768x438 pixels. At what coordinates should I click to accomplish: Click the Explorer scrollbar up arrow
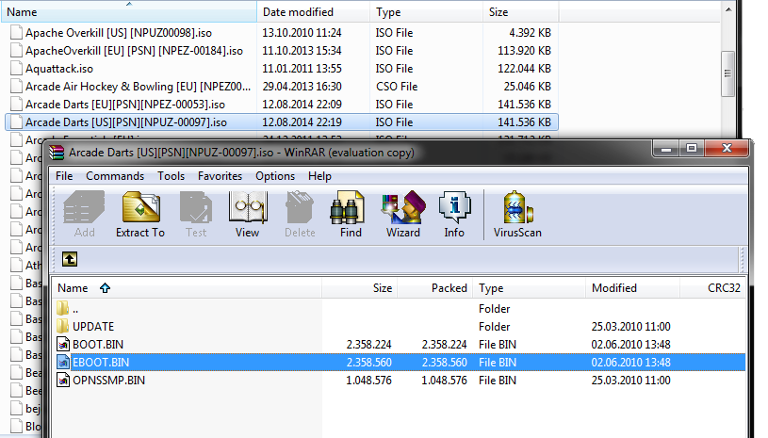click(x=727, y=9)
